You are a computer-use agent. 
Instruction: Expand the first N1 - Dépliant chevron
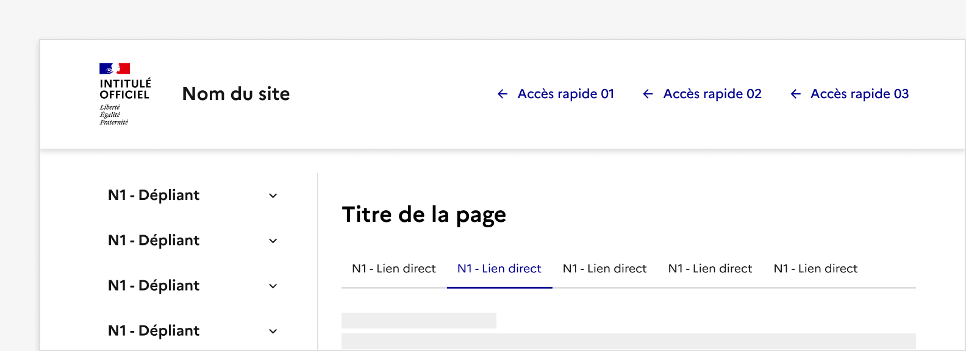[273, 196]
